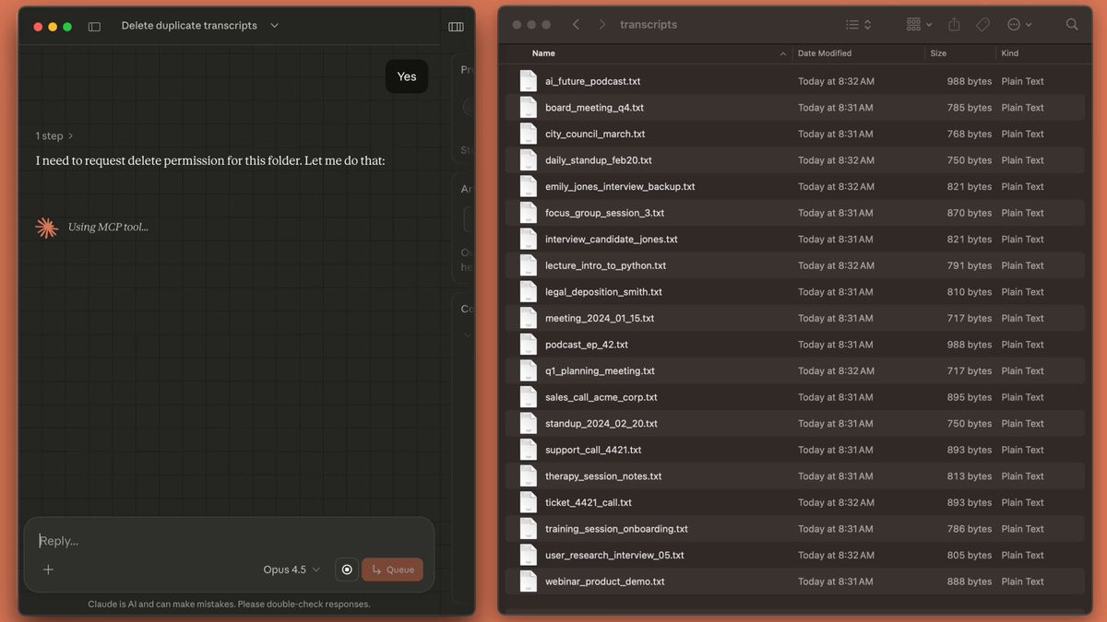Open the Opus 4.5 model selector
The height and width of the screenshot is (622, 1107).
292,569
